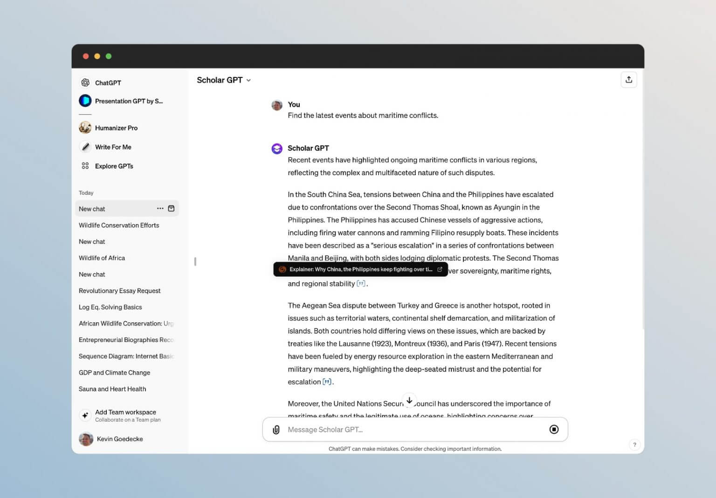Select the Presentation GPT sidebar icon
716x498 pixels.
[86, 101]
